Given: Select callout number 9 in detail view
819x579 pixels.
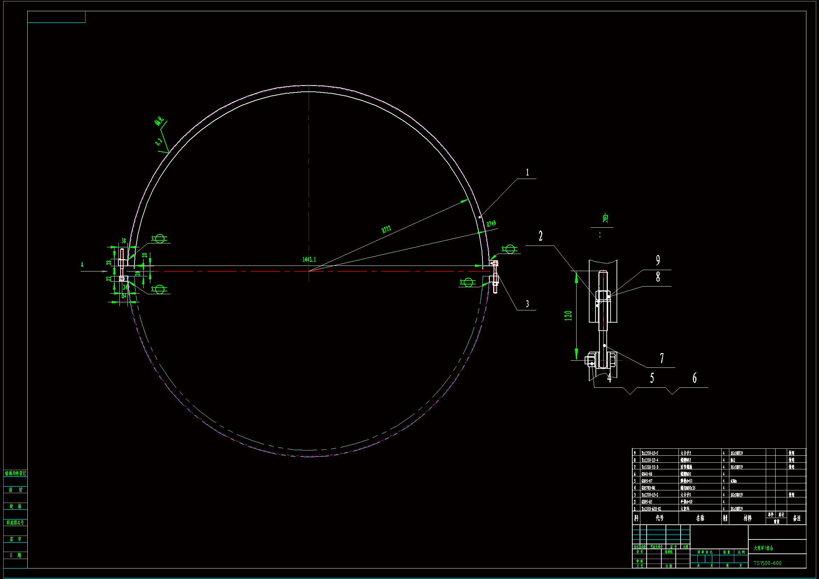Looking at the screenshot, I should tap(658, 260).
